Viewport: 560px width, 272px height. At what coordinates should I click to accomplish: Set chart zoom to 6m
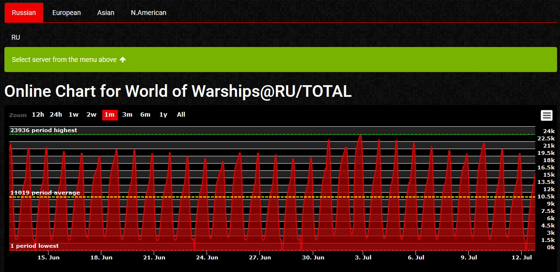145,115
